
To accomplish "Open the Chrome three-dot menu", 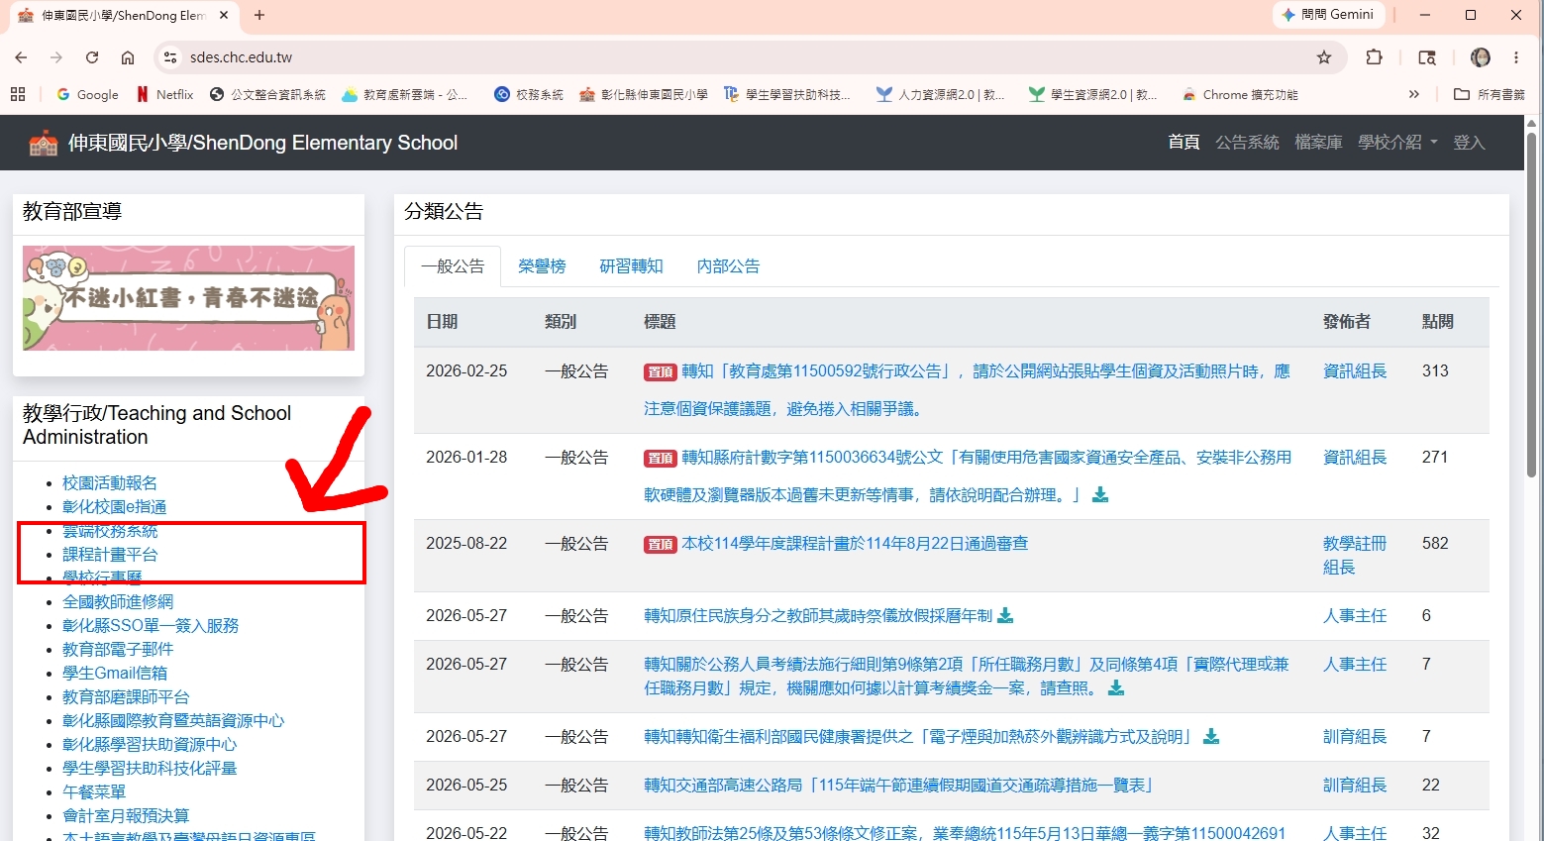I will pos(1516,57).
